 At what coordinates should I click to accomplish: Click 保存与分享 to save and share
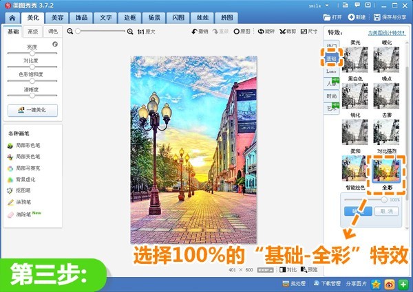click(390, 17)
